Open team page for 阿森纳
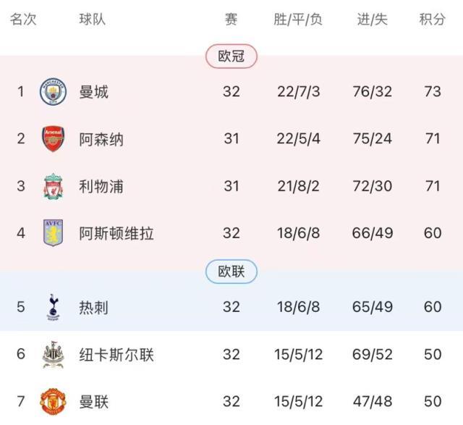 tap(101, 139)
